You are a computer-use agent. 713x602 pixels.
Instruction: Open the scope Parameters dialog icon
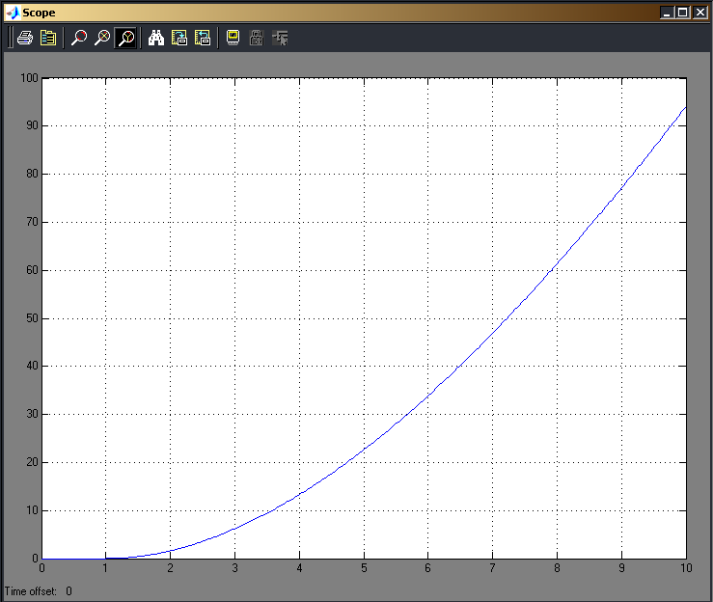coord(47,38)
